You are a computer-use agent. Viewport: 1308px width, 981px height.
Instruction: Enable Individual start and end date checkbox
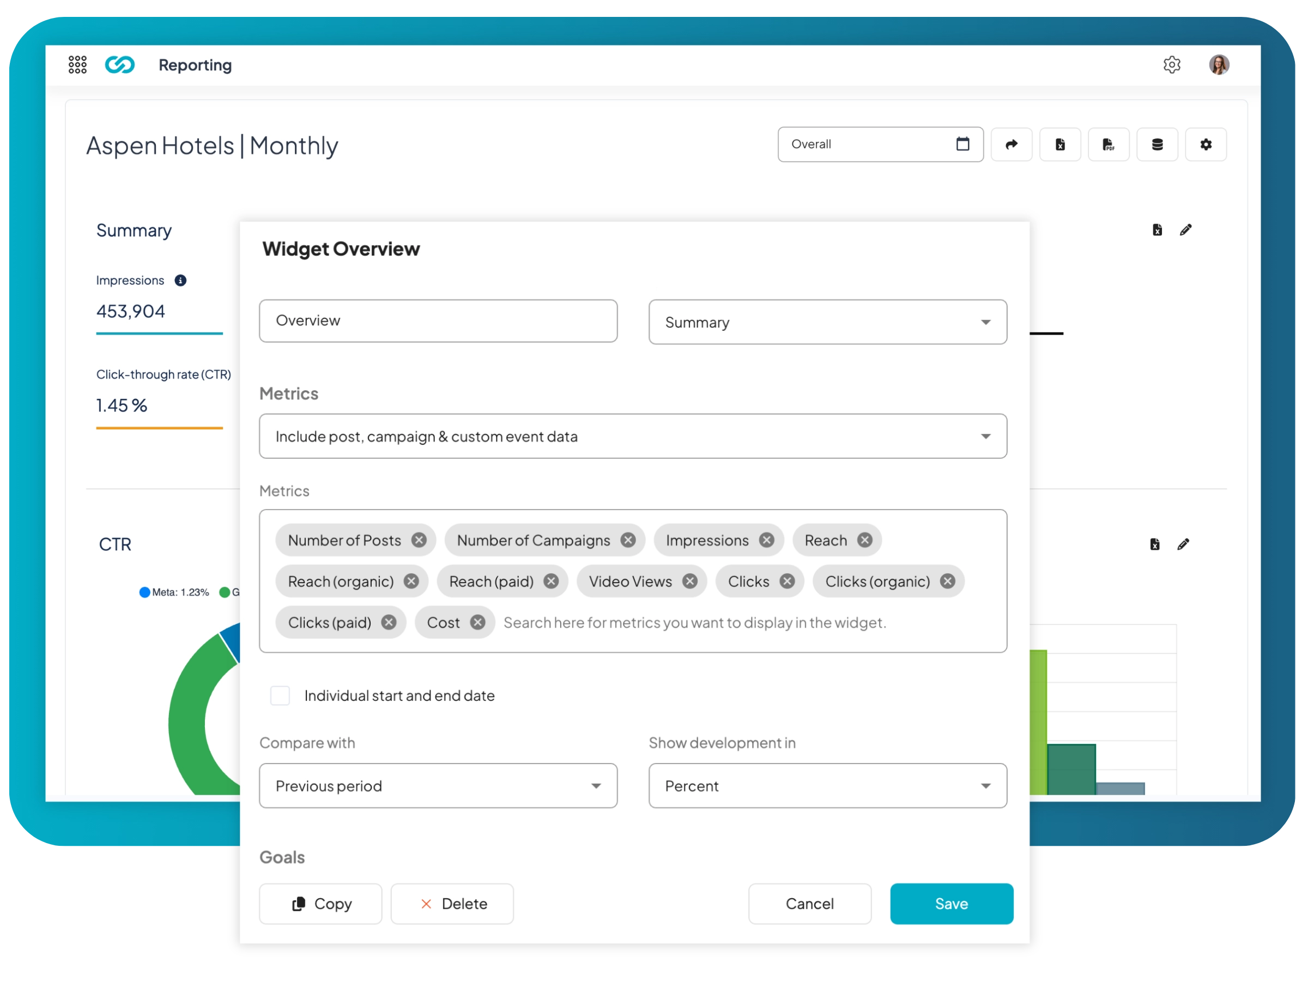280,695
